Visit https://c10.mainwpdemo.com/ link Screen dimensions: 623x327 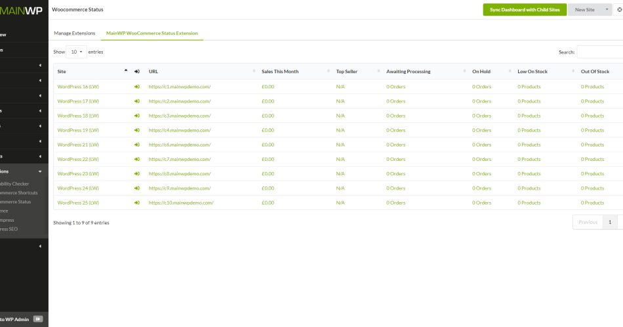[181, 203]
